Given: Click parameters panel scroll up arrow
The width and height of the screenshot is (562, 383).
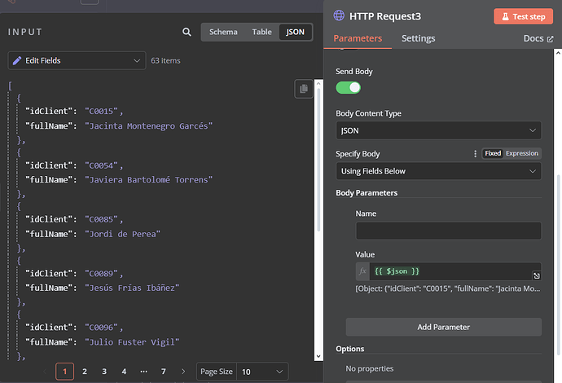Looking at the screenshot, I should pos(558,53).
